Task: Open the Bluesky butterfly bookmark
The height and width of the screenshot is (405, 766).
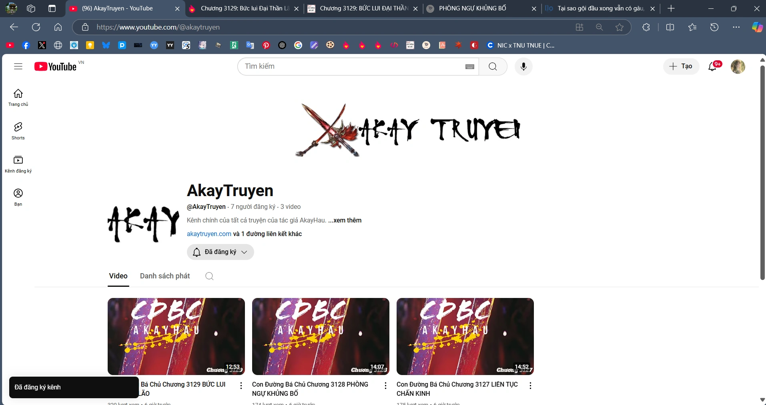Action: [x=106, y=45]
